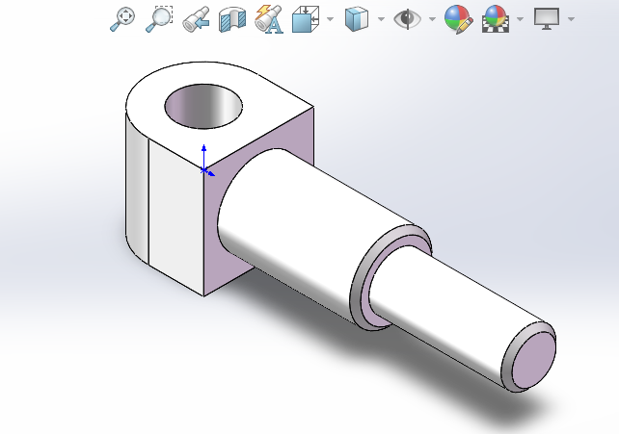Open the Apply Scene dropdown arrow
The height and width of the screenshot is (434, 619).
click(520, 19)
